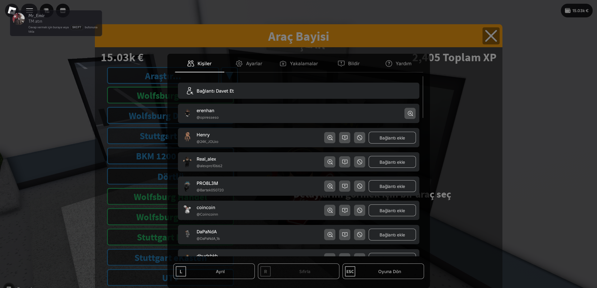Report player coincoin
The image size is (597, 288).
click(x=345, y=210)
